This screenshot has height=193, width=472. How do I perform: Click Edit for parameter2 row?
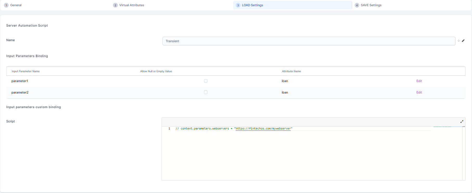point(419,92)
